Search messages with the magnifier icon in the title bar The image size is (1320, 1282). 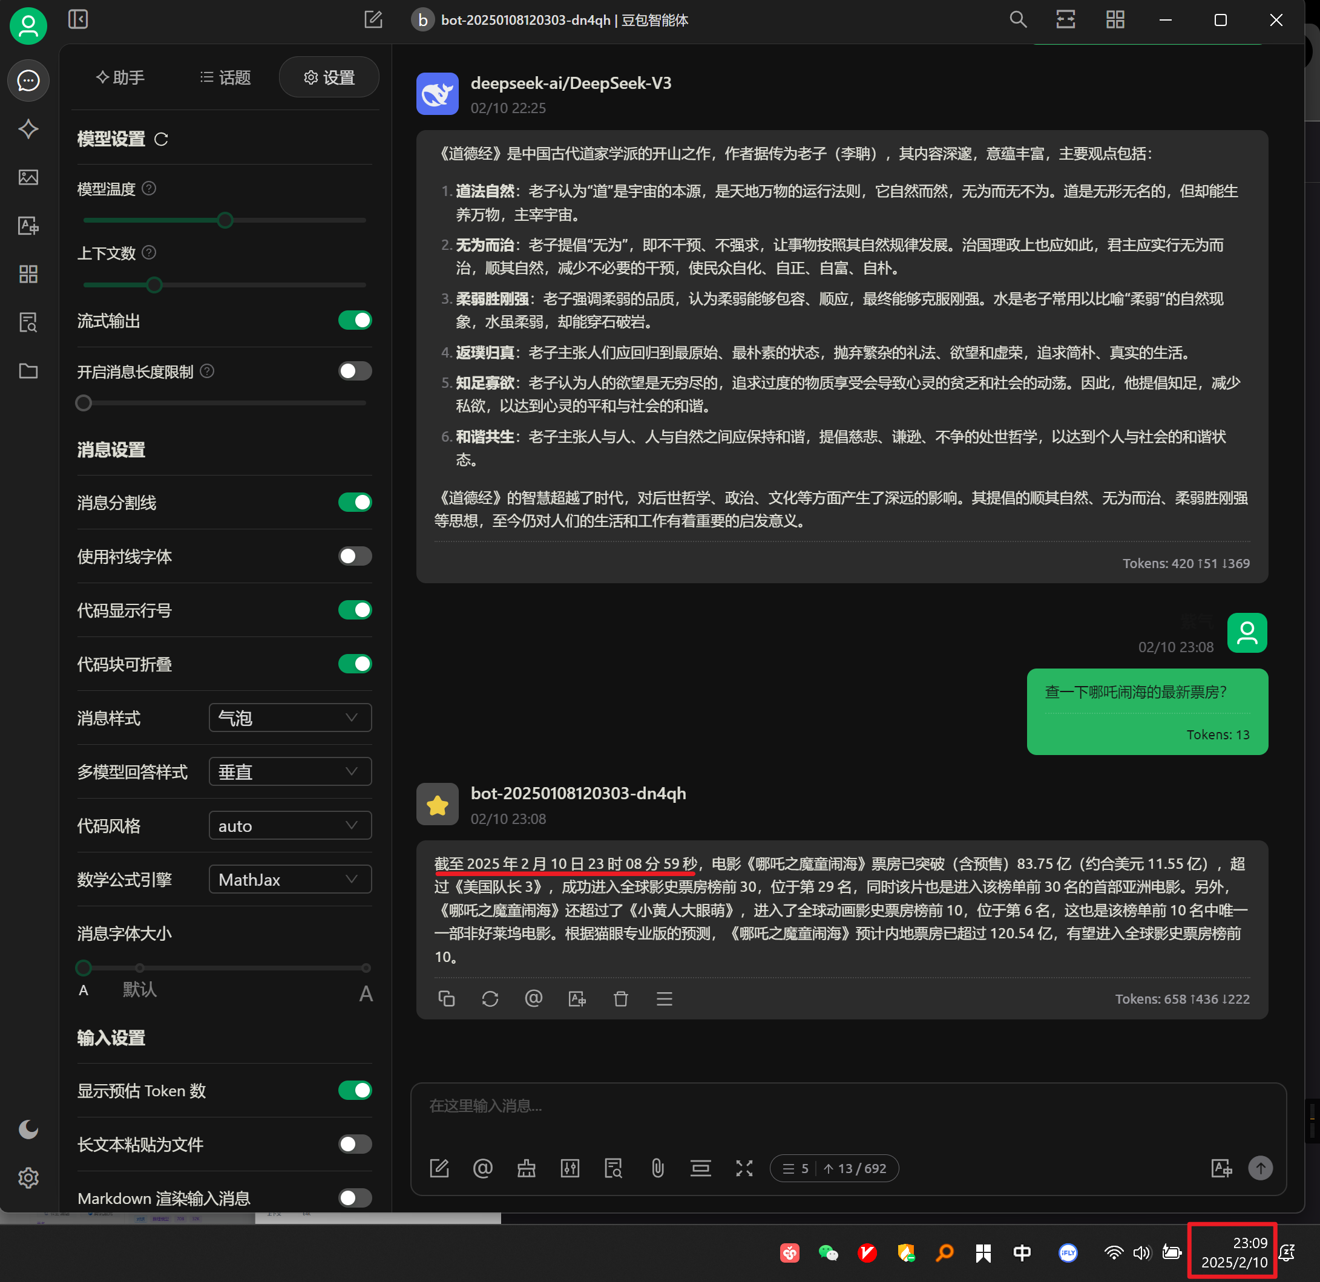(1018, 19)
